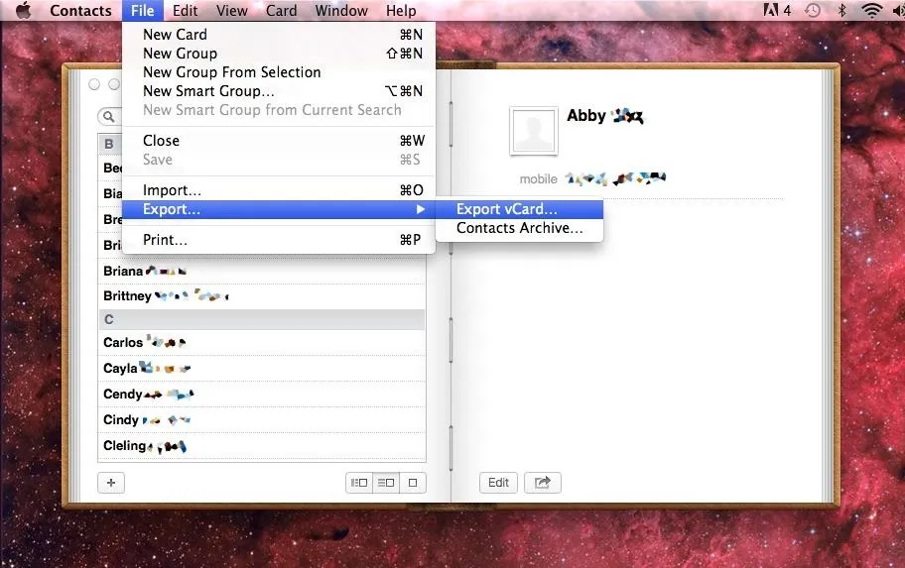Choose New Card from File menu
905x568 pixels.
(279, 35)
